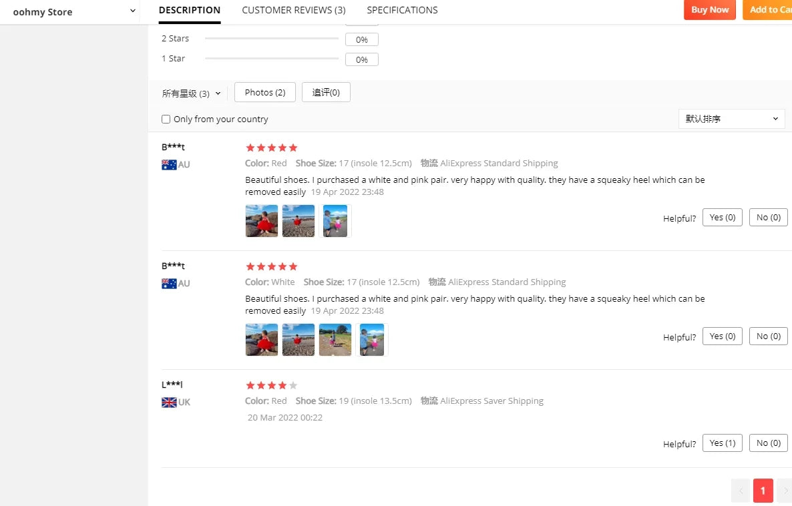The image size is (792, 506).
Task: Expand the oohmy Store dropdown
Action: point(133,11)
